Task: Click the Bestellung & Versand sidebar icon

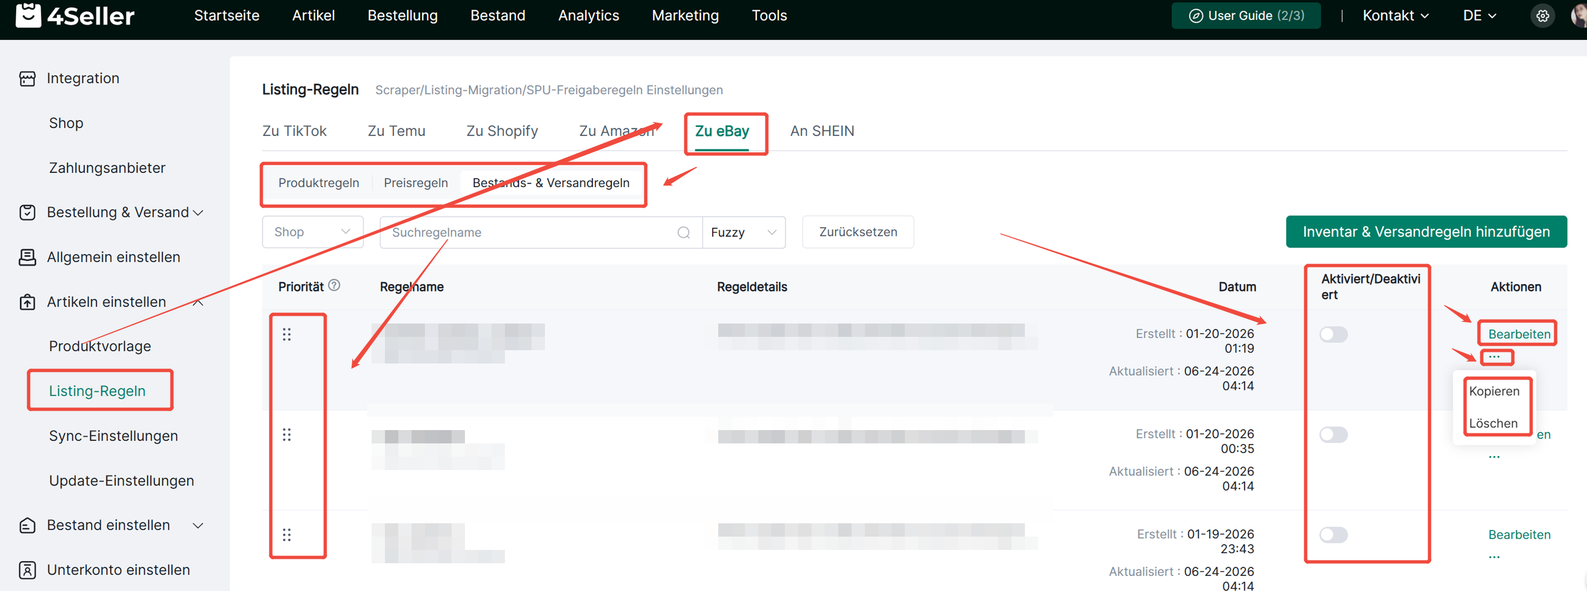Action: pyautogui.click(x=27, y=213)
